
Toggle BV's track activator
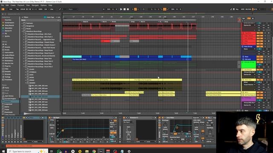(260, 93)
